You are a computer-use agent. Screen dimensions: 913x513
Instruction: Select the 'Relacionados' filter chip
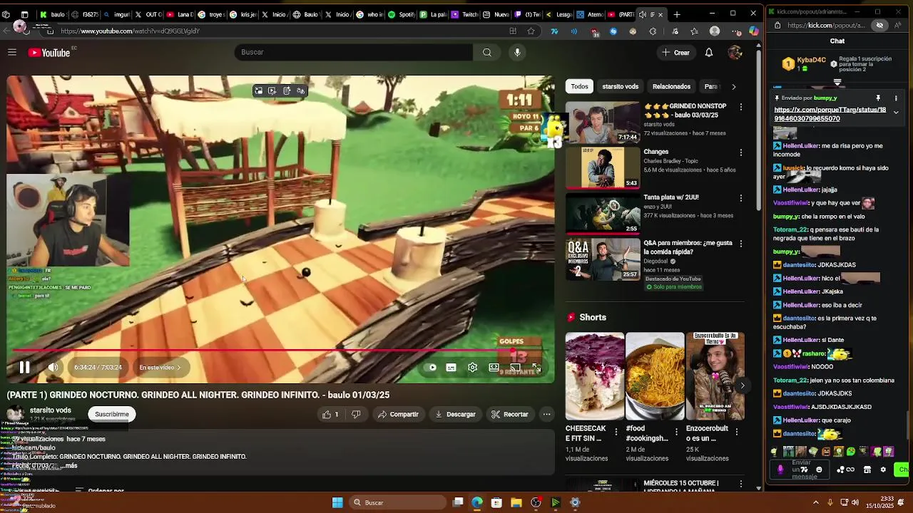[x=671, y=86]
